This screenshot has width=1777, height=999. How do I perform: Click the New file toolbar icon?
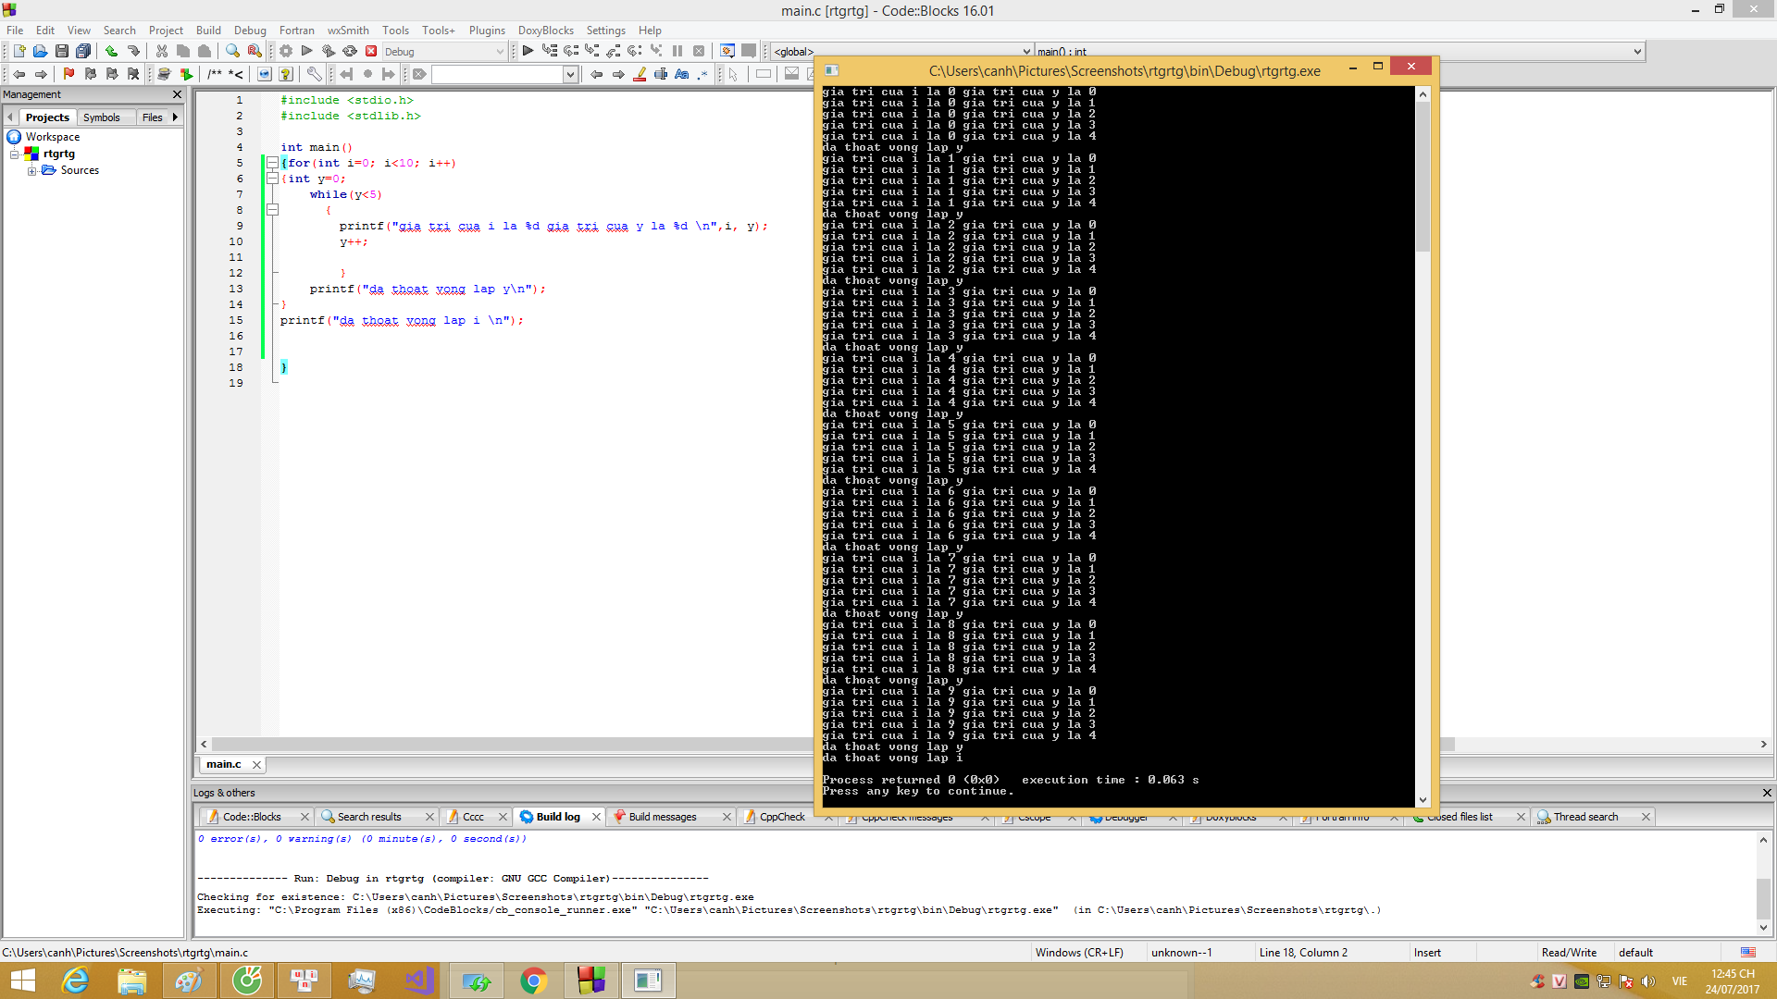(x=19, y=52)
